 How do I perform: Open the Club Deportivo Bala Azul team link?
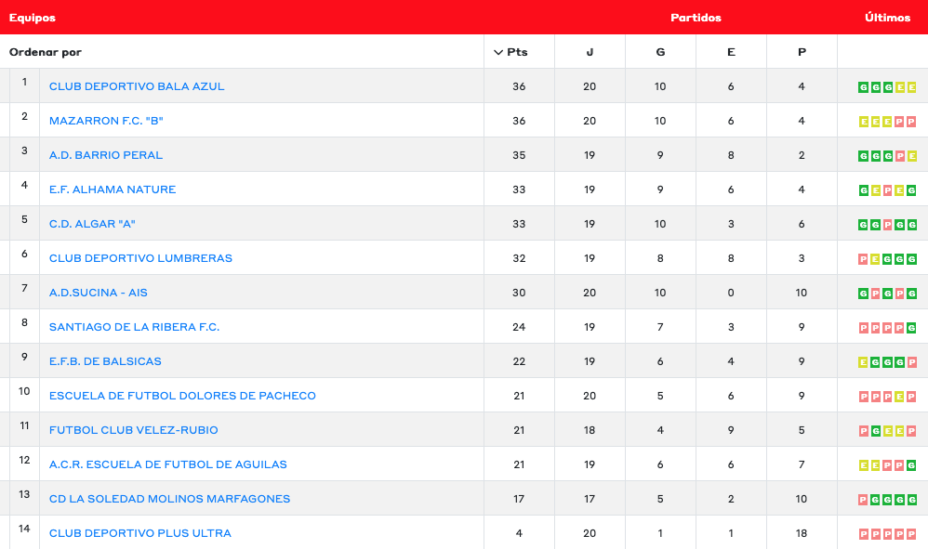click(137, 86)
